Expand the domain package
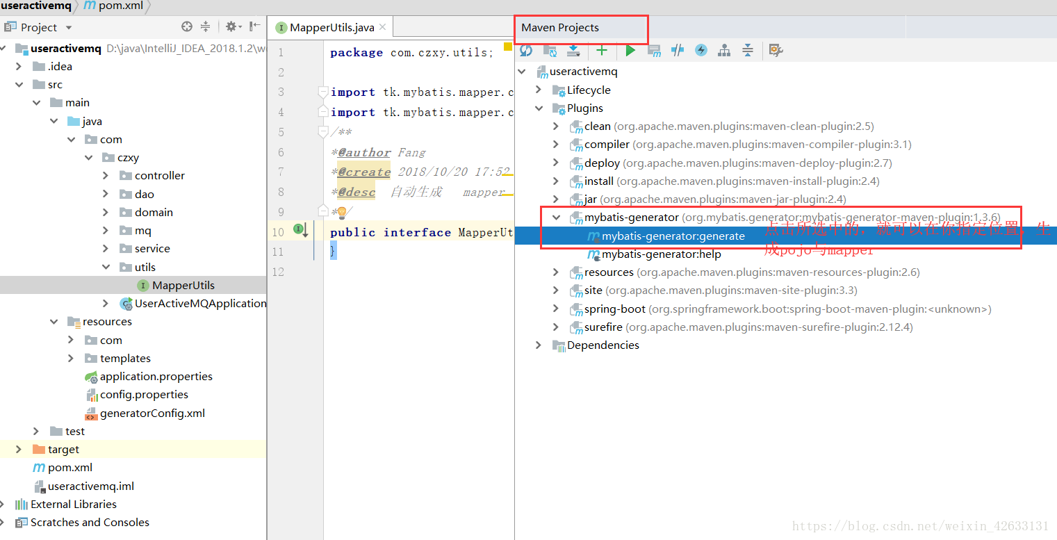Image resolution: width=1057 pixels, height=540 pixels. [106, 212]
